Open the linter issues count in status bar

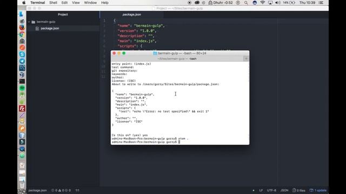(x=61, y=190)
